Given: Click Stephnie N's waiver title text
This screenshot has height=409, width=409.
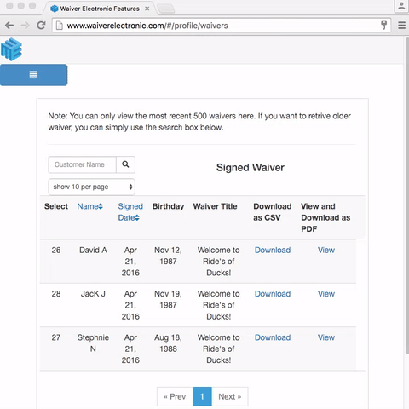Looking at the screenshot, I should point(219,349).
